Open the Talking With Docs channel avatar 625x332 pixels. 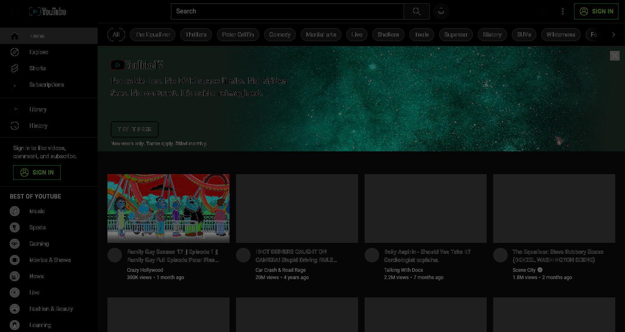[x=372, y=255]
